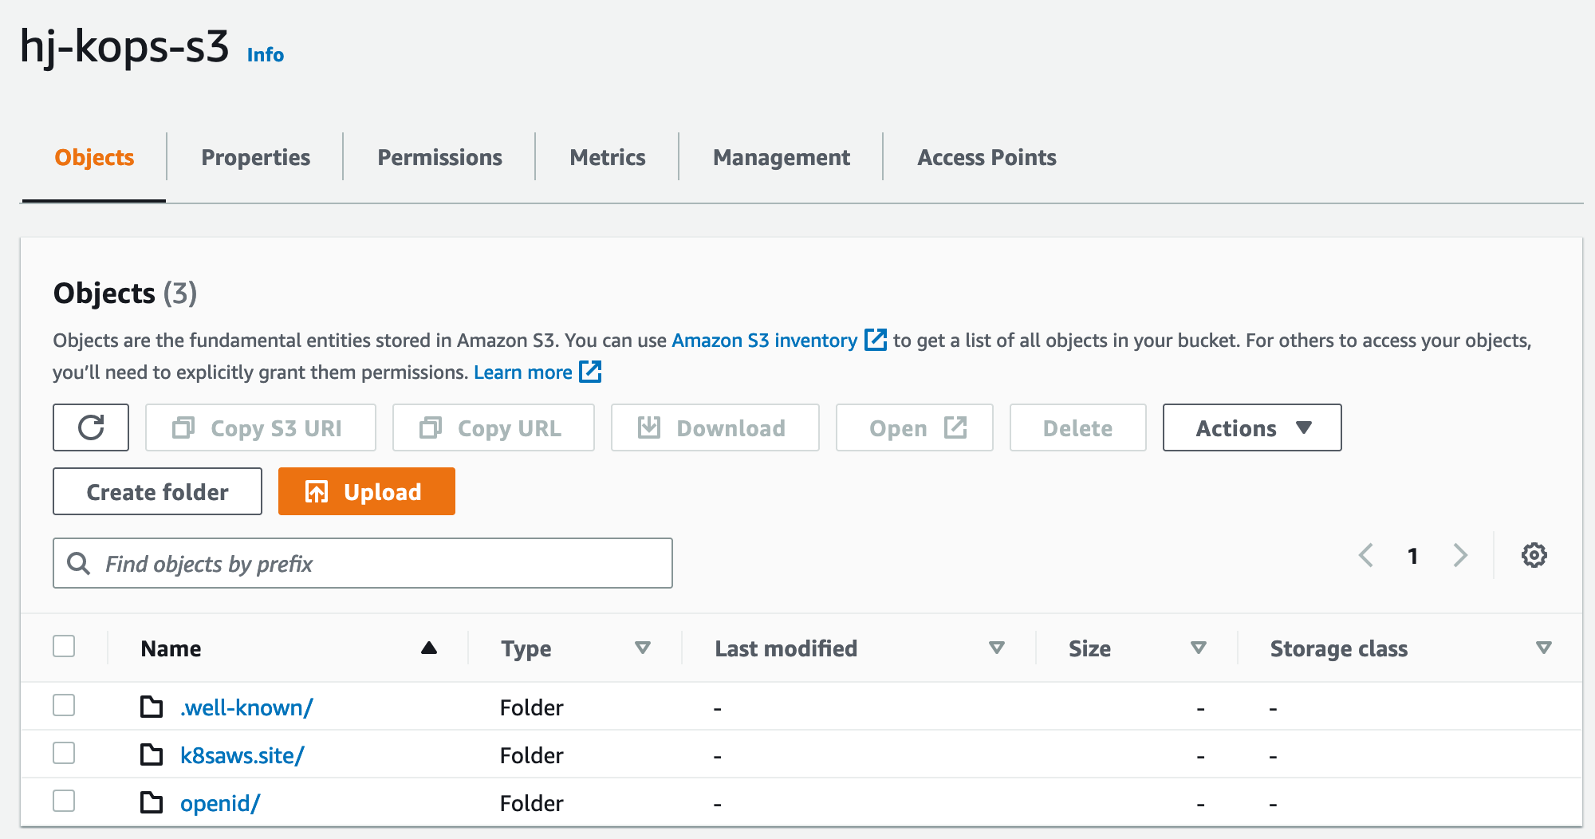Open the k8saws.site/ folder link
The height and width of the screenshot is (839, 1595).
coord(242,755)
